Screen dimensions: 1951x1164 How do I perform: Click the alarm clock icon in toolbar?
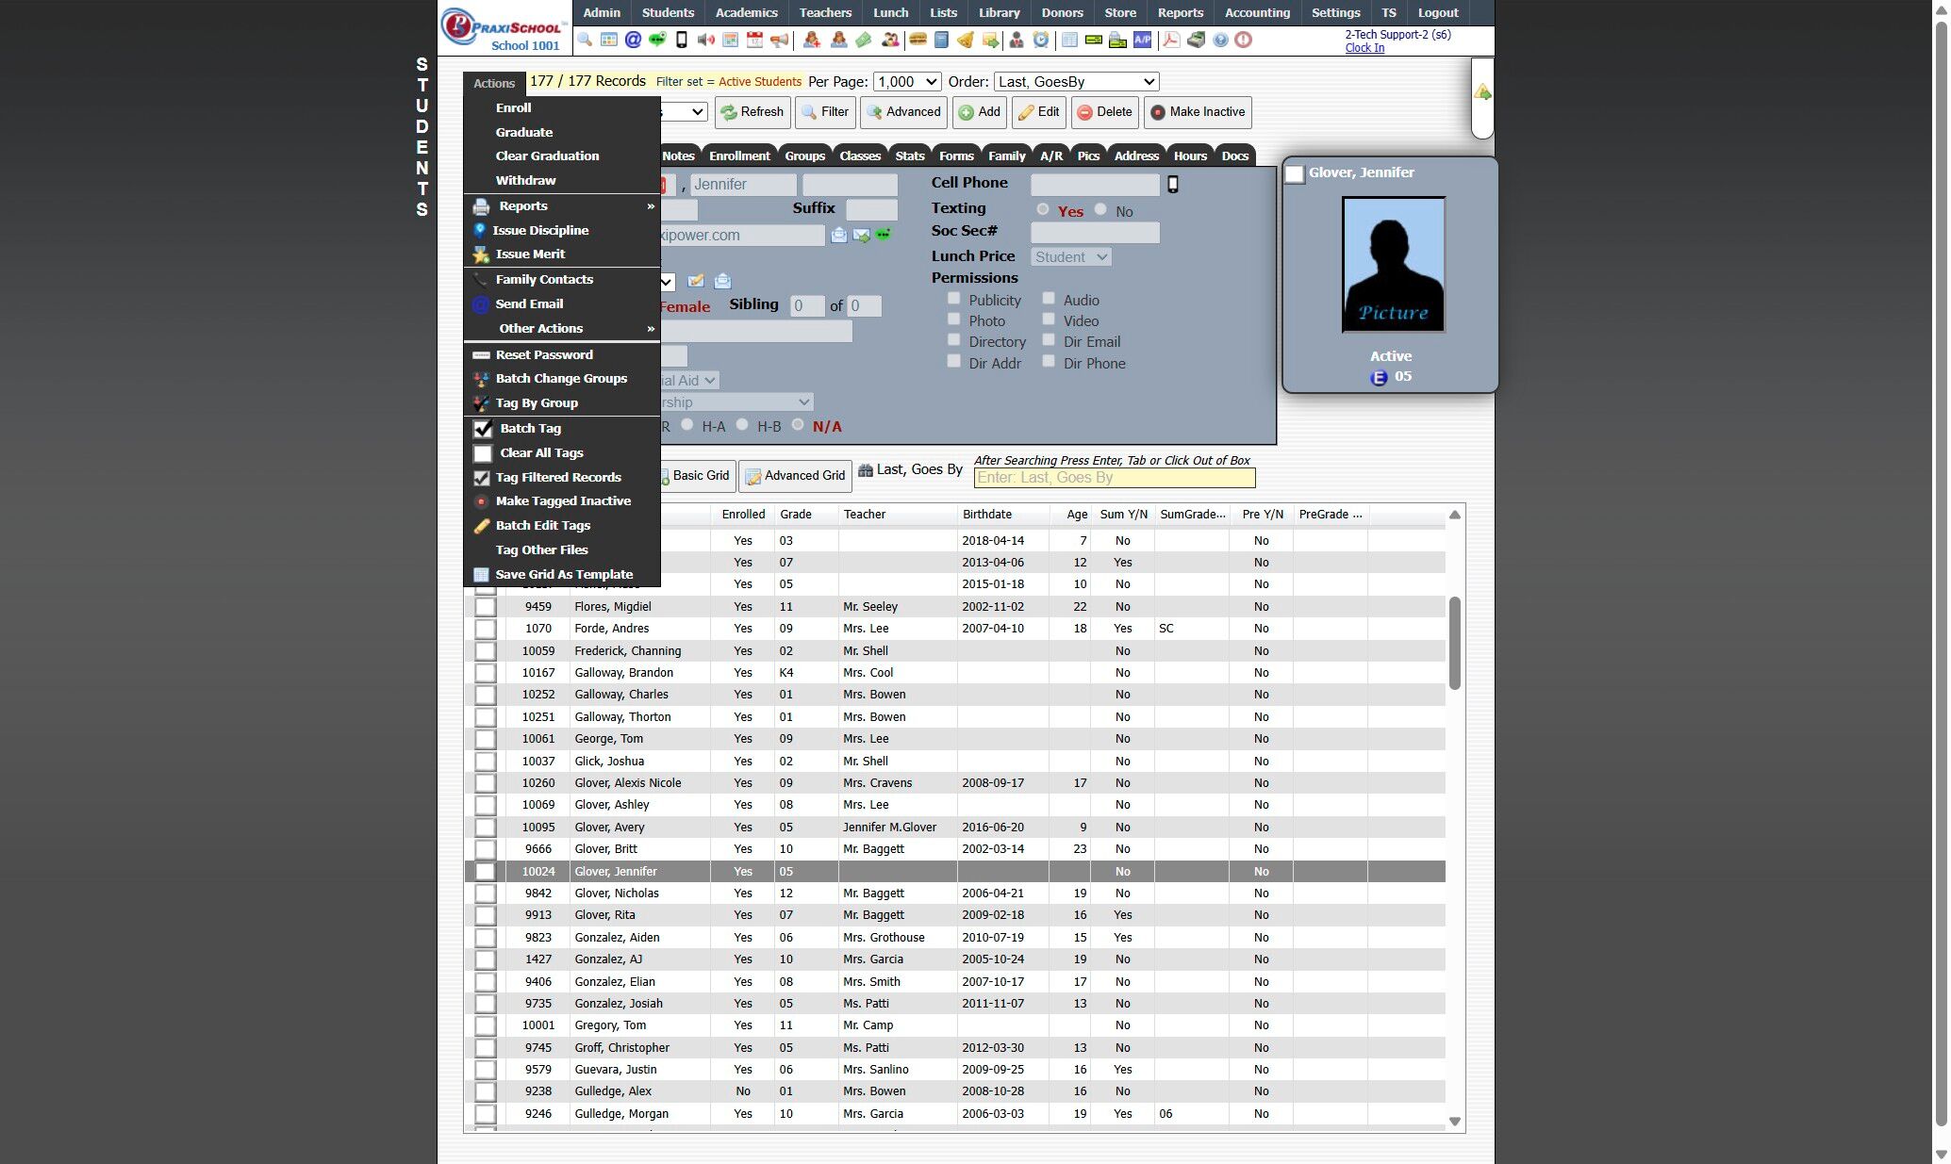(x=1040, y=41)
